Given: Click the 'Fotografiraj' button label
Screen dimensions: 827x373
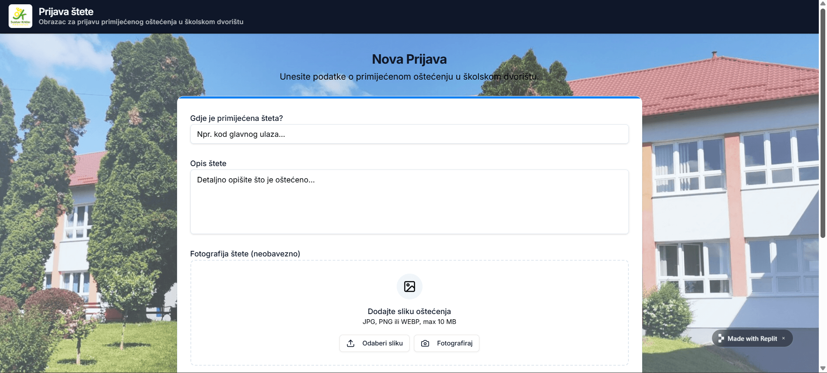Looking at the screenshot, I should coord(454,343).
